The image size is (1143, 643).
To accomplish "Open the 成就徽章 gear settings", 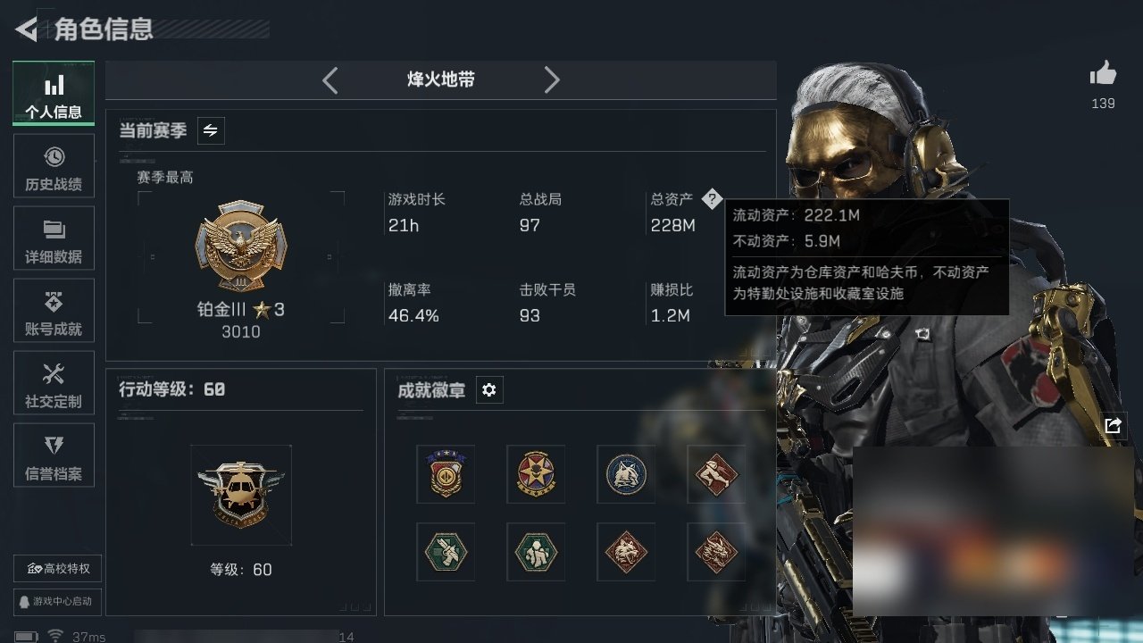I will pyautogui.click(x=488, y=390).
